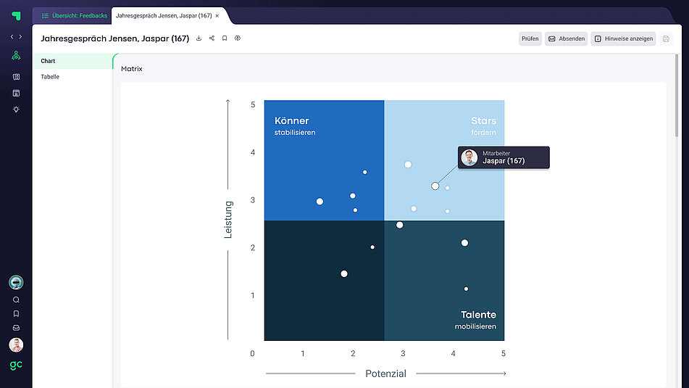This screenshot has height=388, width=689.
Task: Select the Tabelle view in side panel
Action: [x=50, y=77]
